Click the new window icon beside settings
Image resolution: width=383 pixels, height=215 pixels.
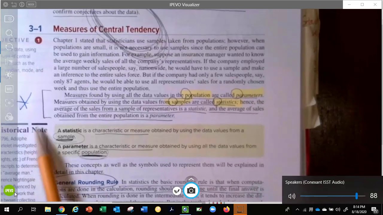pos(14,4)
